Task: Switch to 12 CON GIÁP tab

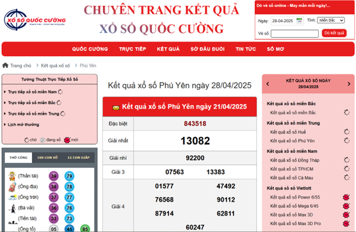Action: point(79,158)
